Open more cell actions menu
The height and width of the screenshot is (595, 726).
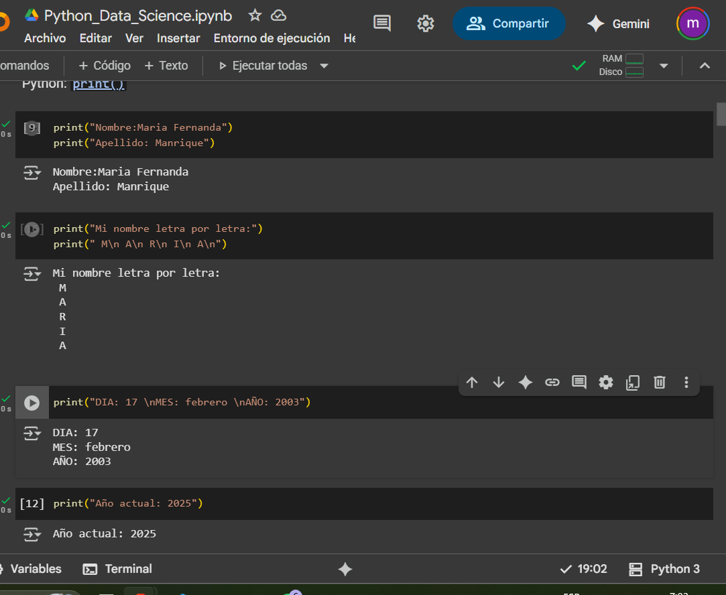(686, 382)
